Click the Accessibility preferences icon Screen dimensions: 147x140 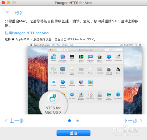tap(118, 94)
